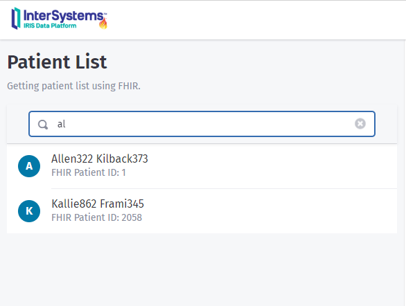Focus the patient search input field
Image resolution: width=406 pixels, height=306 pixels.
[202, 124]
